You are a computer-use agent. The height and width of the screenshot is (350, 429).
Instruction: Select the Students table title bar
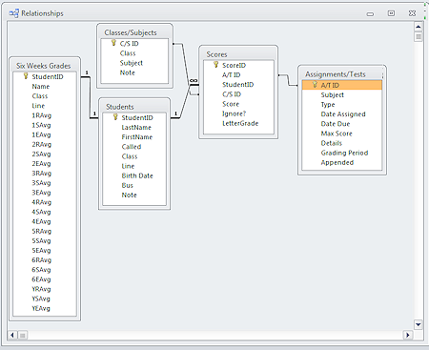(x=134, y=107)
